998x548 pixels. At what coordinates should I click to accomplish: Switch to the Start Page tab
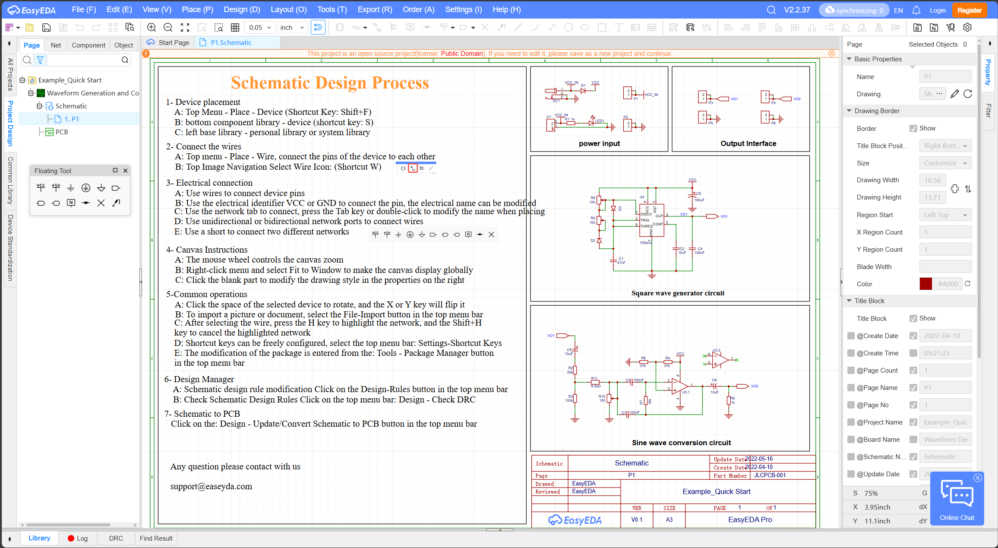pos(169,42)
